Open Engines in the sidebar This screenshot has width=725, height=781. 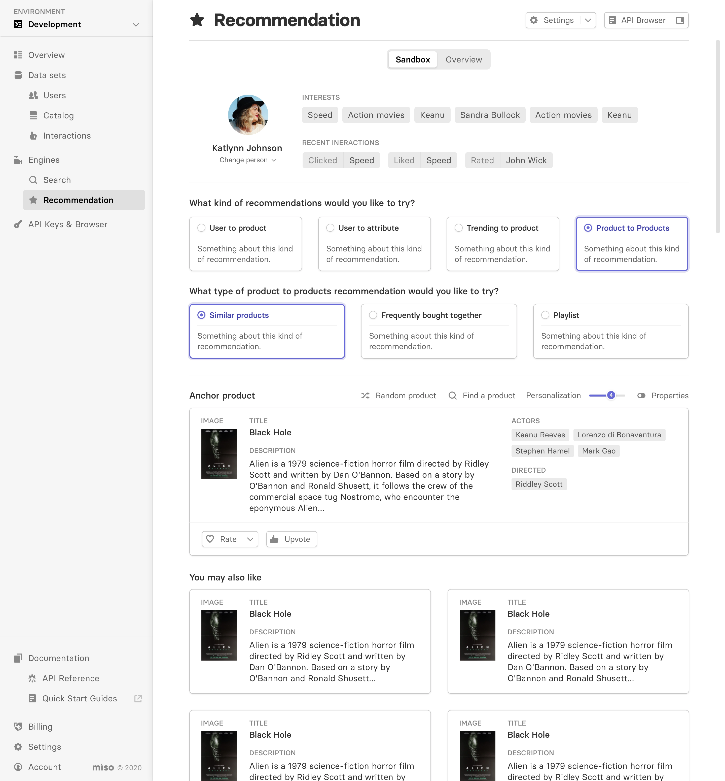[x=44, y=160]
